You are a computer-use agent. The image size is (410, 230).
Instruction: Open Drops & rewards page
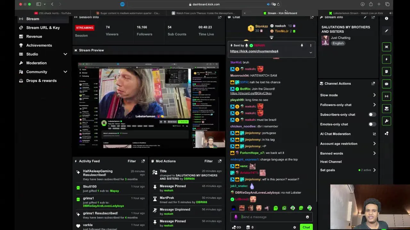[41, 80]
